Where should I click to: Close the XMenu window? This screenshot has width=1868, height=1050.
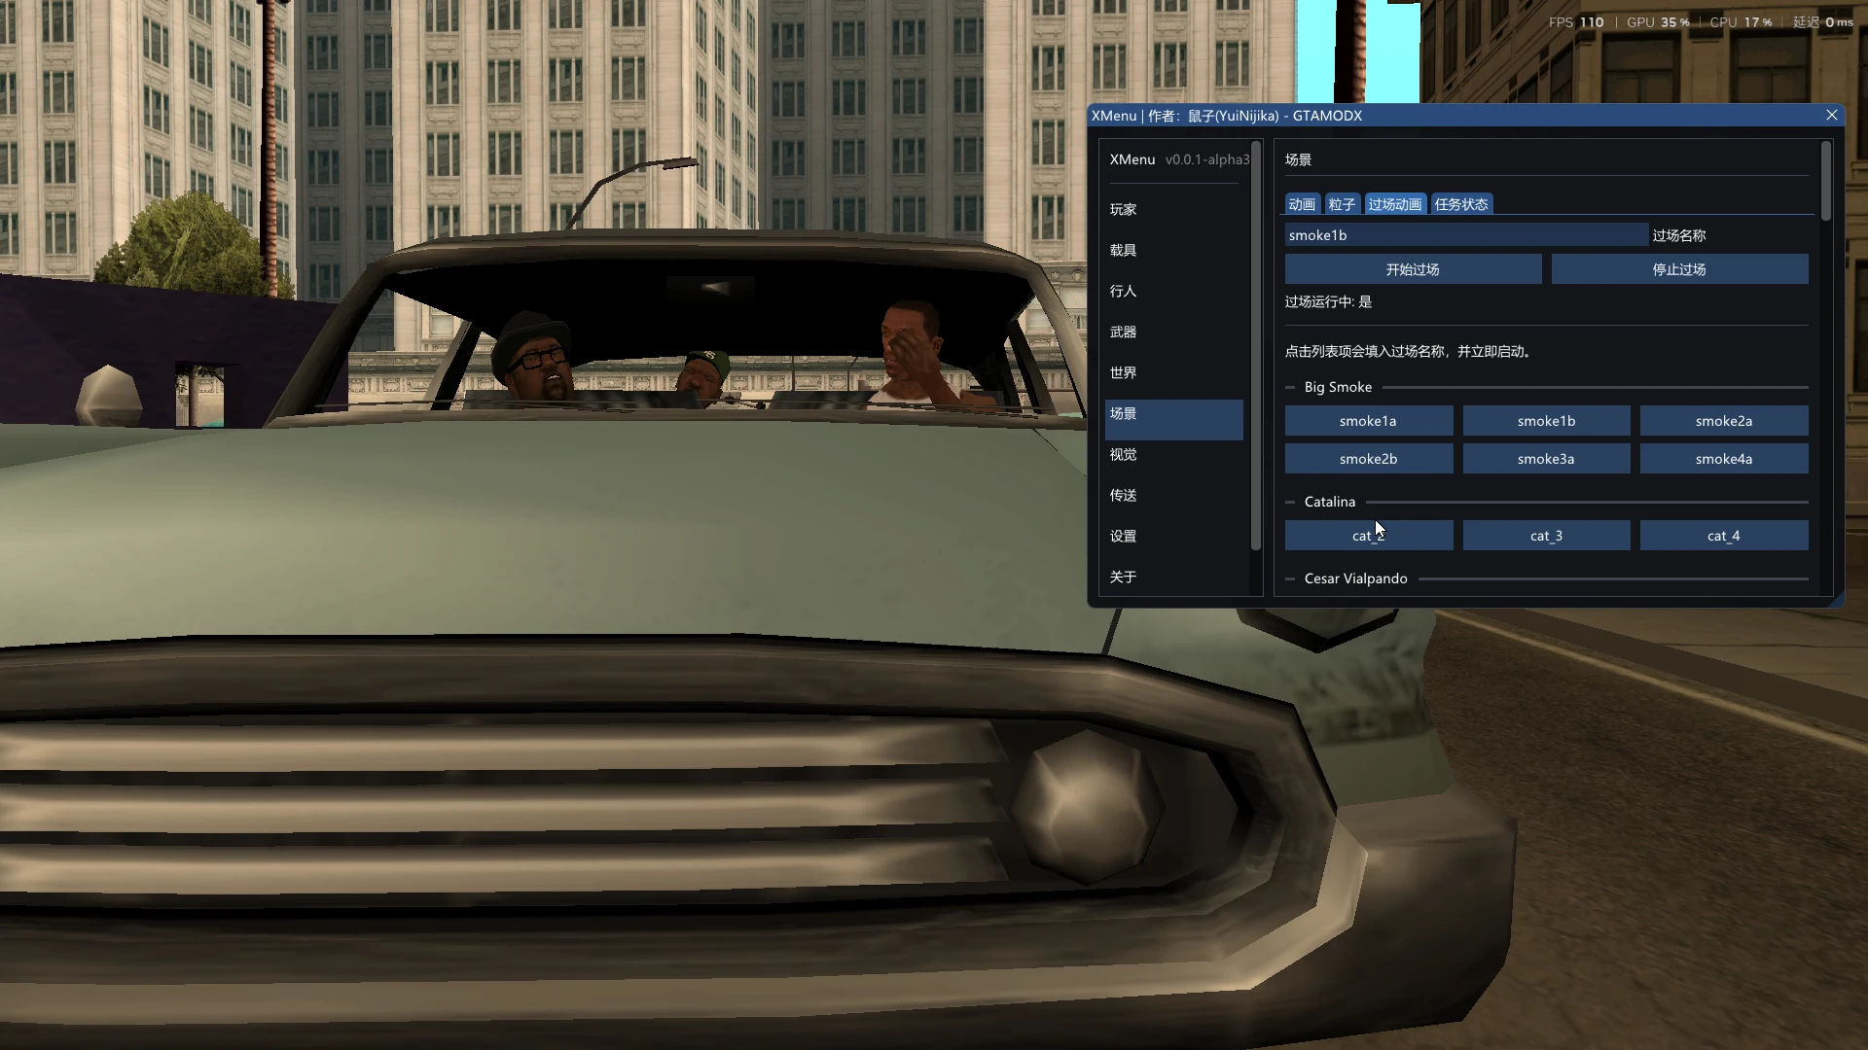[1831, 115]
